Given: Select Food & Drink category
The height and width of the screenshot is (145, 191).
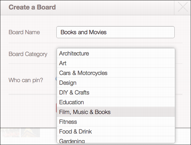Looking at the screenshot, I should (x=116, y=131).
